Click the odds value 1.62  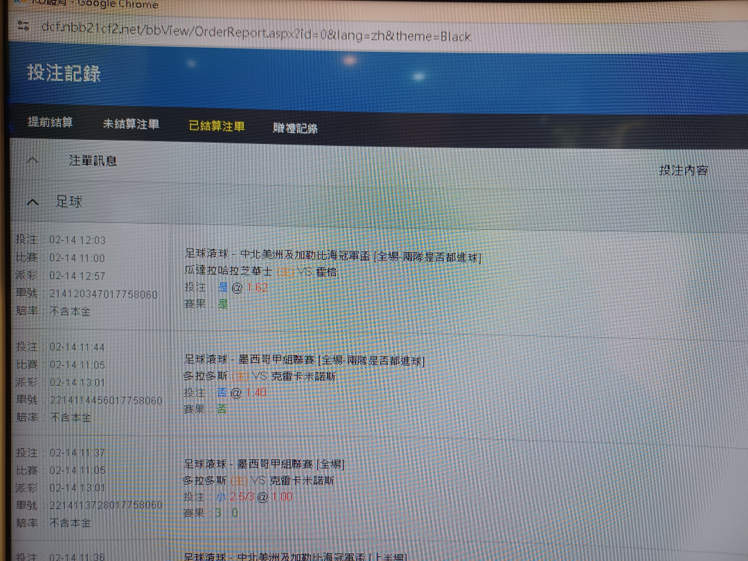point(257,287)
